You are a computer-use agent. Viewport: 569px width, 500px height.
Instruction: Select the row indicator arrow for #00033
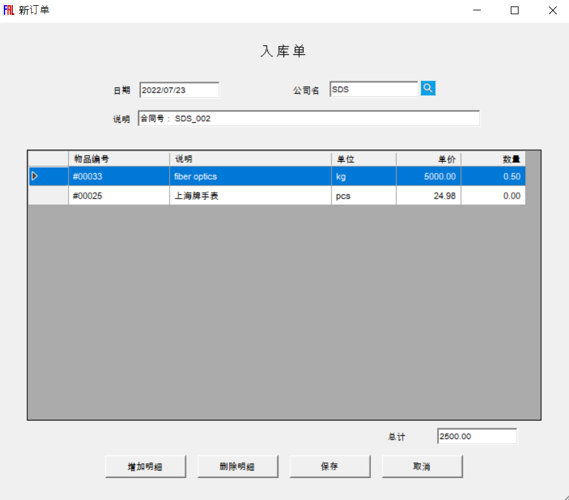[x=35, y=177]
